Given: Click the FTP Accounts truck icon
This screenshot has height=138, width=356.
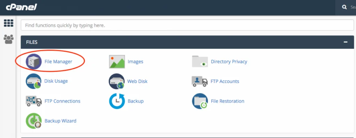Looking at the screenshot, I should pyautogui.click(x=200, y=81).
